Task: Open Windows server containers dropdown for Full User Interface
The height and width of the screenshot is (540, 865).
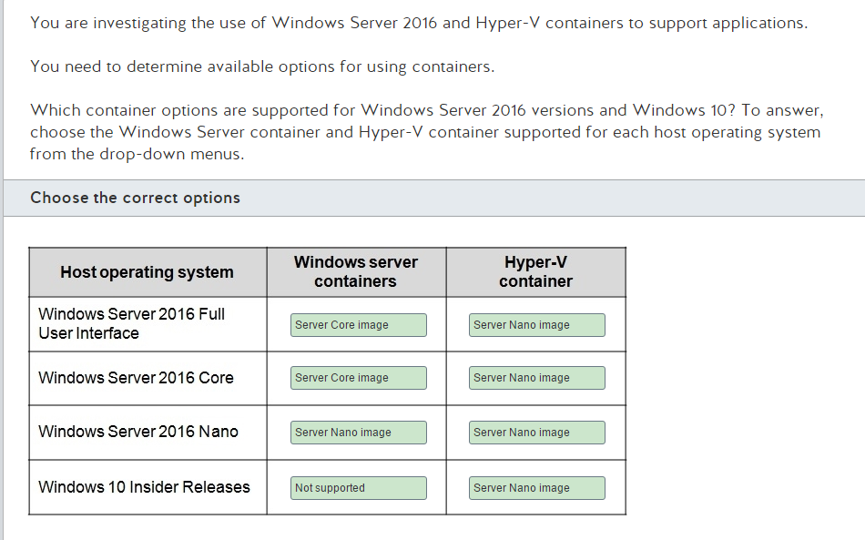Action: click(359, 325)
